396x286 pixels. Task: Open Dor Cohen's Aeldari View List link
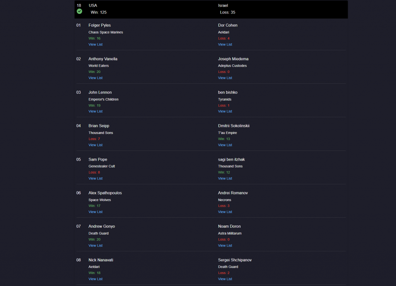point(225,44)
